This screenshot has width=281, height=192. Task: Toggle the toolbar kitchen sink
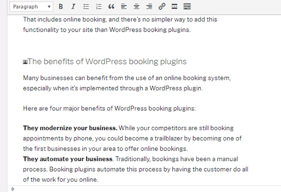187,7
